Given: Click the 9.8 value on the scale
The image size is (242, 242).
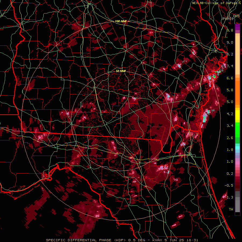Looking at the screenshot, I should (230, 30).
